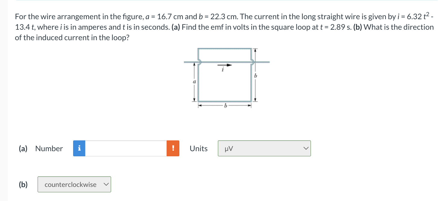Click the chevron on the part (b) selector
This screenshot has width=443, height=201.
[x=106, y=184]
